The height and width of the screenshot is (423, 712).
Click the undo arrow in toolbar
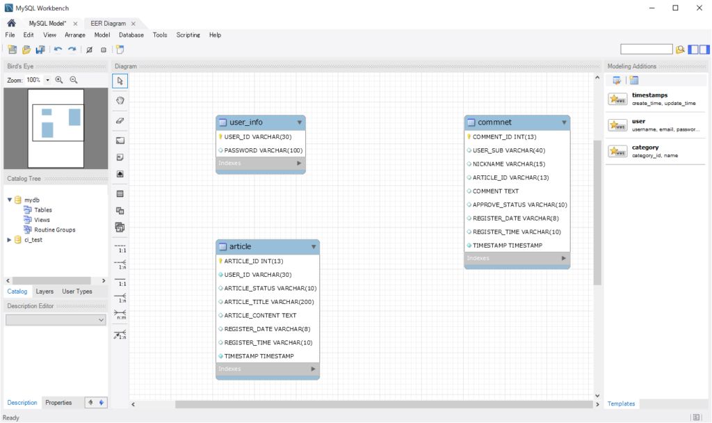coord(58,49)
